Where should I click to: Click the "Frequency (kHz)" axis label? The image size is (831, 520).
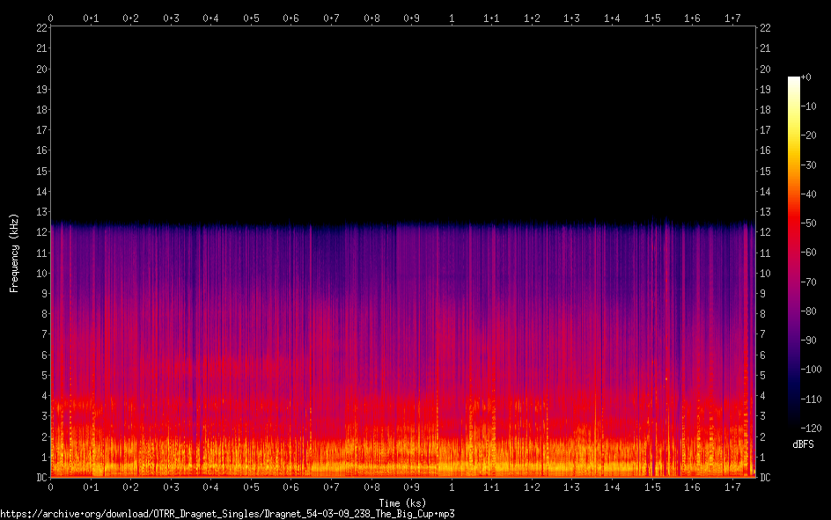coord(14,253)
